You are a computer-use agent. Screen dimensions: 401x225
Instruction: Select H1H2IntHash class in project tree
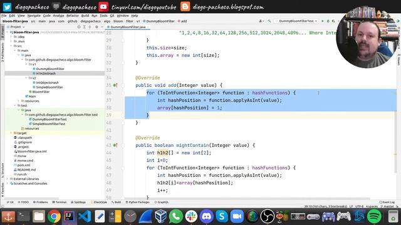[46, 74]
